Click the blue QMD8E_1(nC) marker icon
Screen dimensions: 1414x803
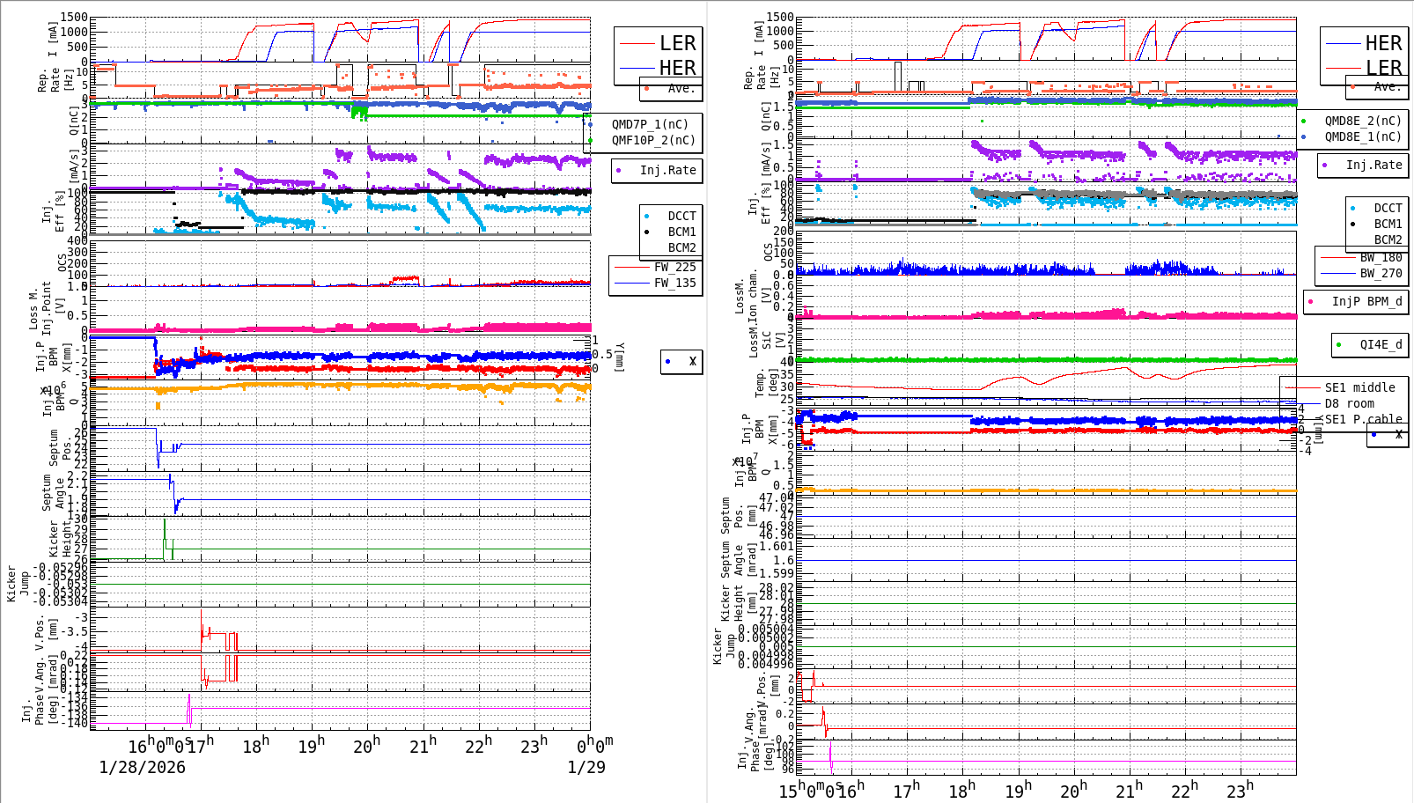point(1304,136)
